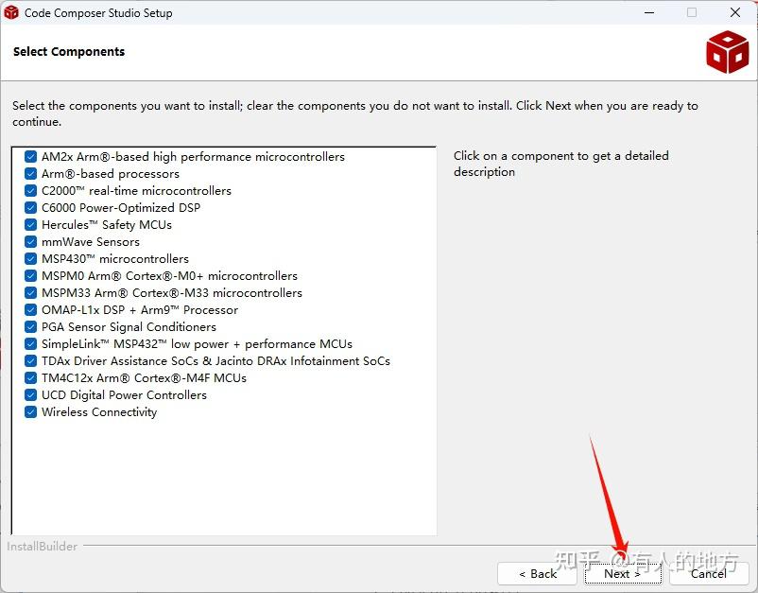Disable MSP430 microcontrollers component
The height and width of the screenshot is (593, 758).
click(x=30, y=259)
